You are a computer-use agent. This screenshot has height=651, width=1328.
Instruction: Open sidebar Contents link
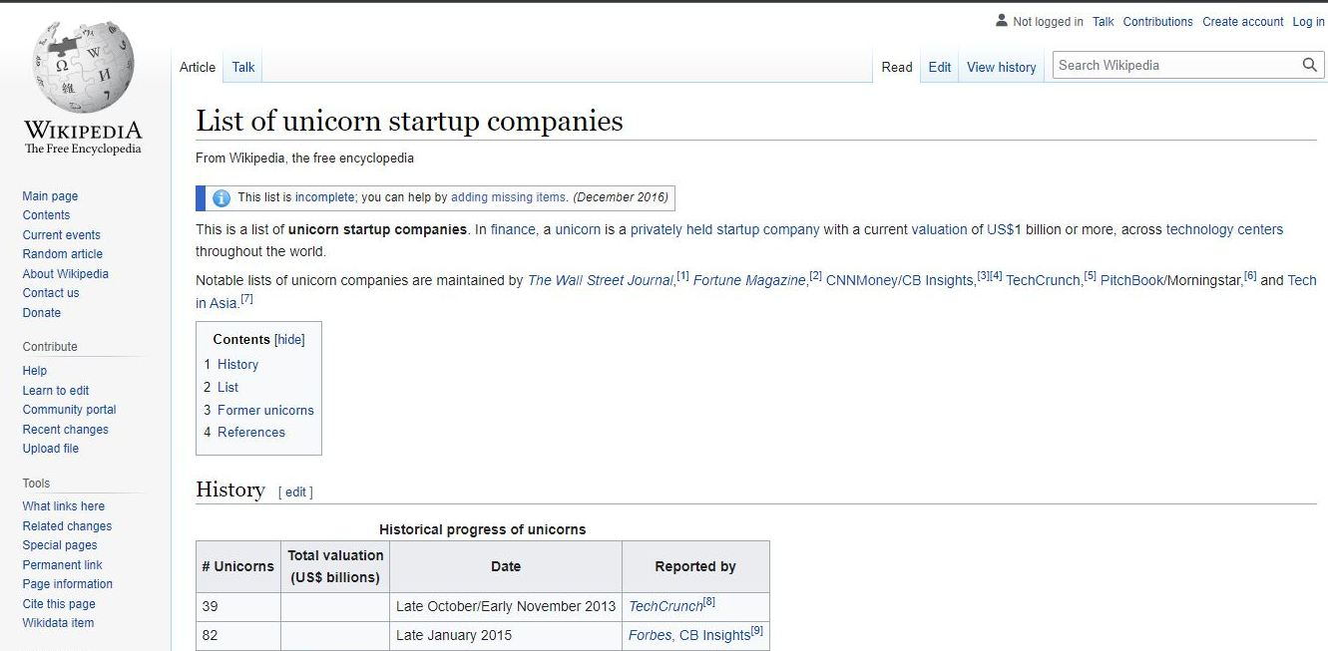46,215
